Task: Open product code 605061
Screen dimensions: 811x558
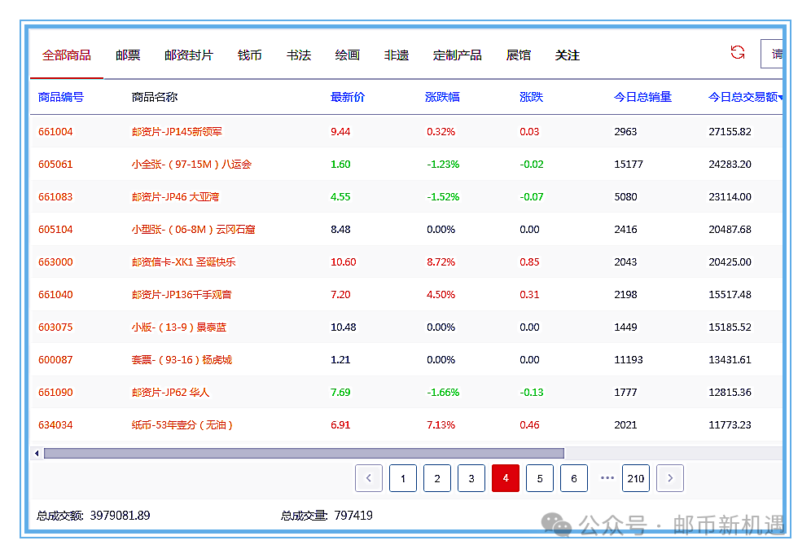Action: [x=55, y=164]
